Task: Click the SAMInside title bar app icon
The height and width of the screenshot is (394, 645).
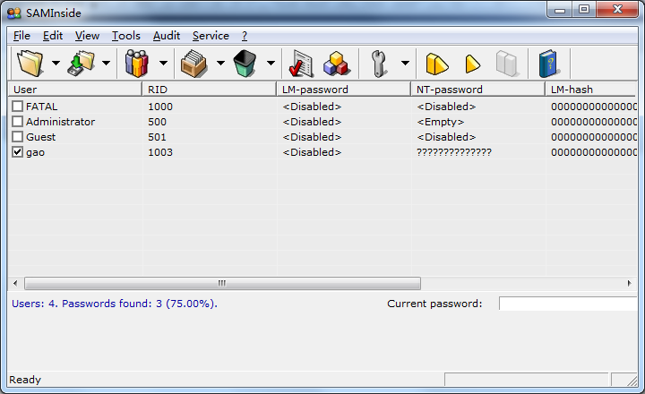Action: (x=14, y=13)
